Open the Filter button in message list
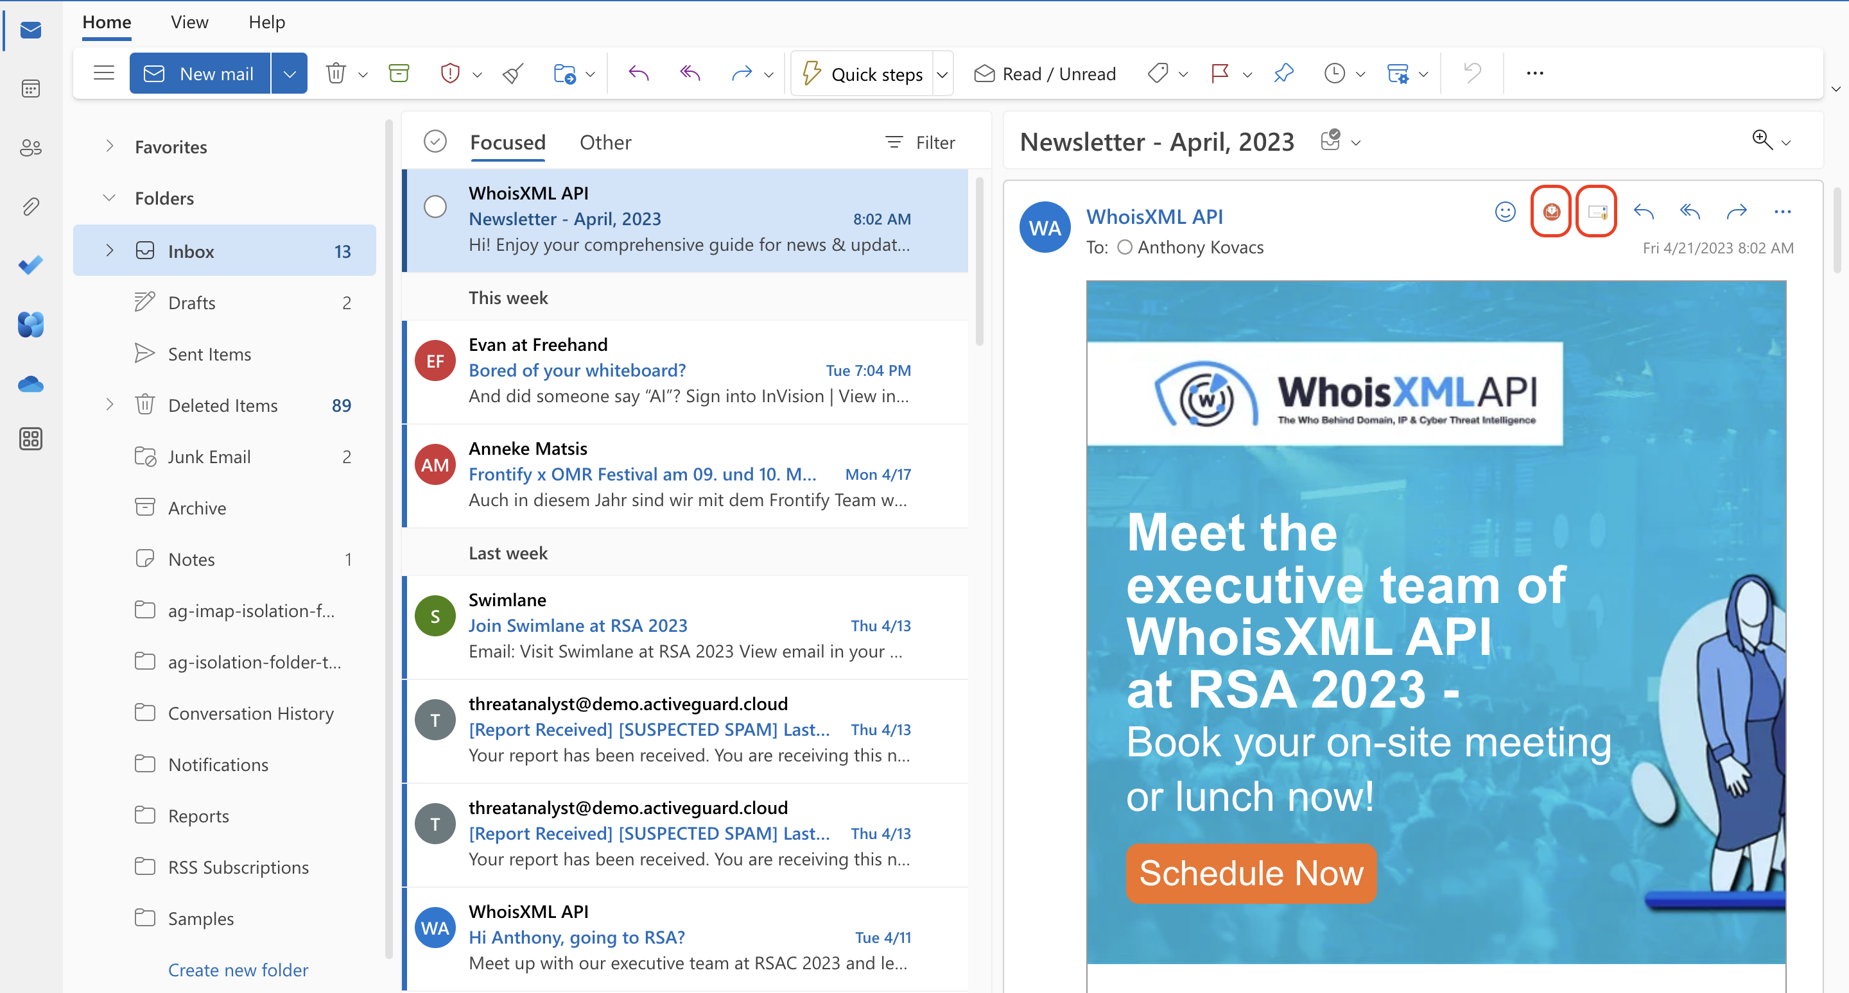 pyautogui.click(x=919, y=142)
